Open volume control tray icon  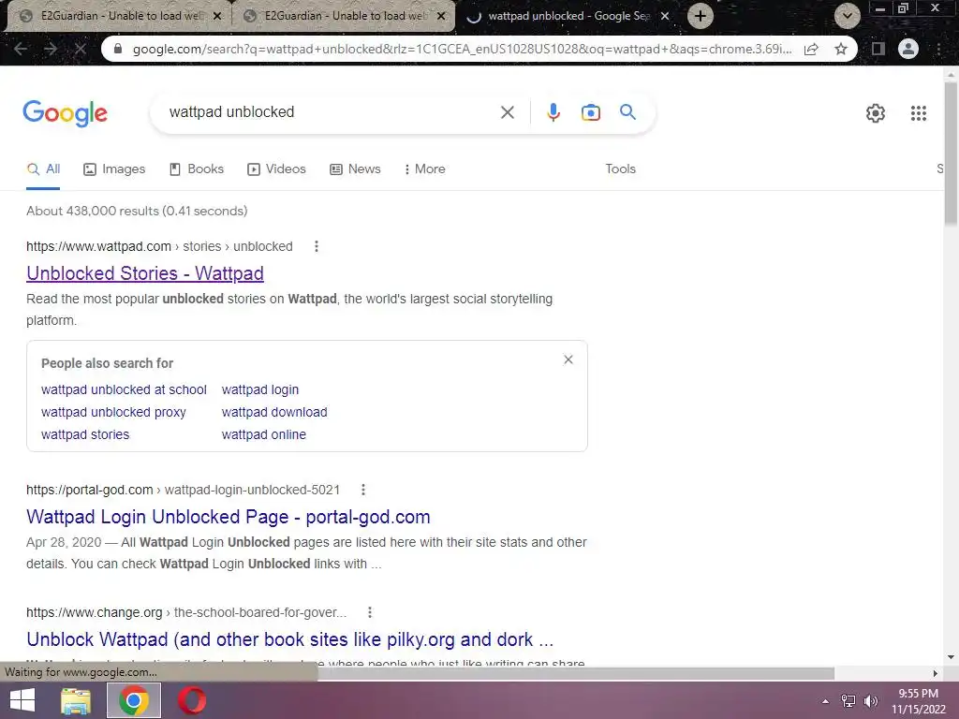pos(871,701)
